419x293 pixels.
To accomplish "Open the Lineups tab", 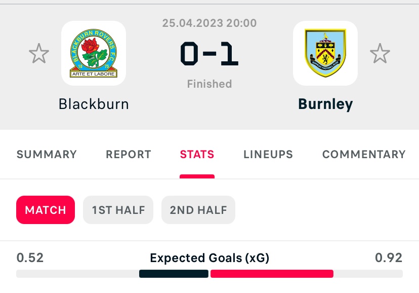I will [x=268, y=155].
